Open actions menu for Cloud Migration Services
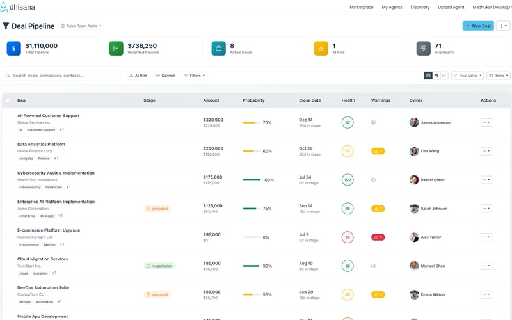The width and height of the screenshot is (512, 320). point(486,266)
